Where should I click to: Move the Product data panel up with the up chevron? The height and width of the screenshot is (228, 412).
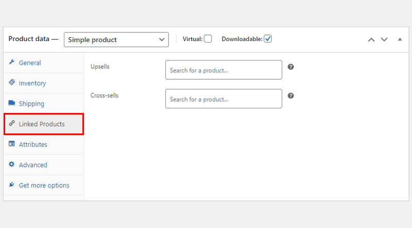pos(371,40)
